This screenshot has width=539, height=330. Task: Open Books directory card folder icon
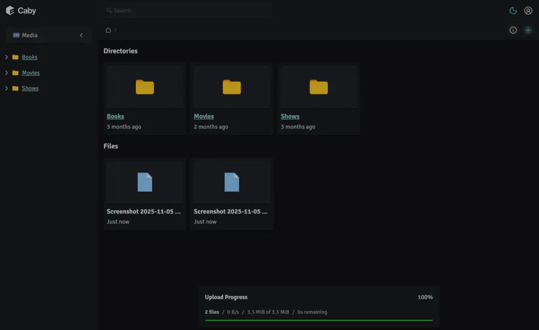tap(144, 87)
